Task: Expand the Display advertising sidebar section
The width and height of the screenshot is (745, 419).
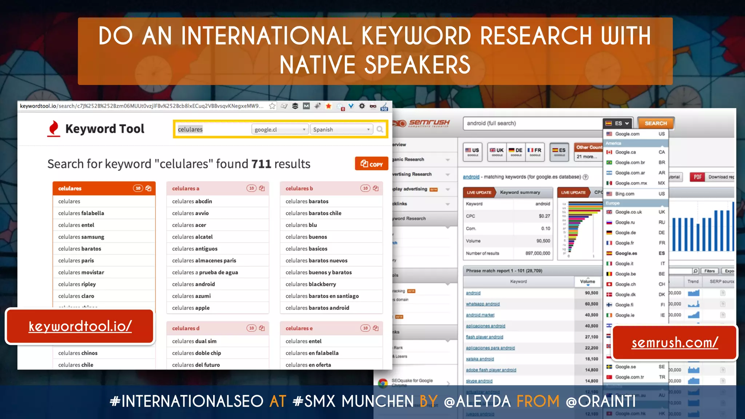Action: (x=448, y=189)
